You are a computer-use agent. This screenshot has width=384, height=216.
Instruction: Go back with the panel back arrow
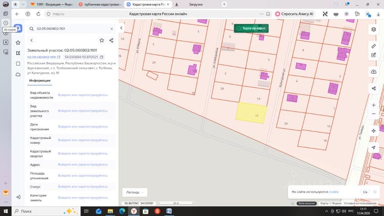coord(32,40)
